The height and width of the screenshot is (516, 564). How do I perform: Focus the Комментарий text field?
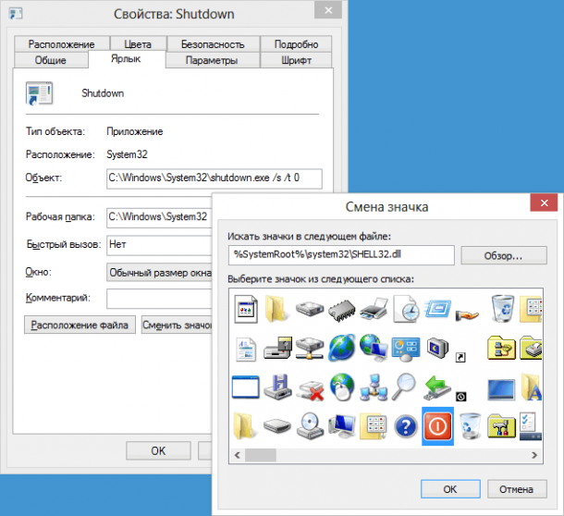coord(159,298)
